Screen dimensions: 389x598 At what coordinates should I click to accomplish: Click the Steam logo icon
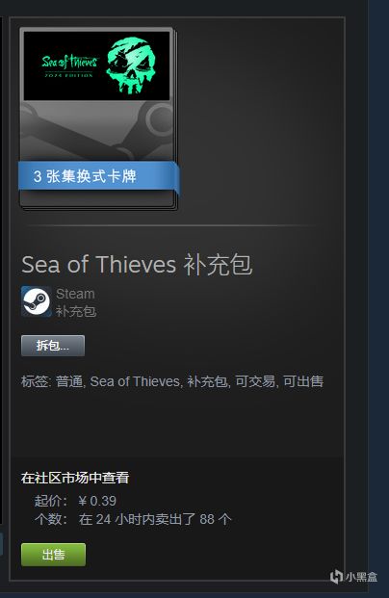37,301
